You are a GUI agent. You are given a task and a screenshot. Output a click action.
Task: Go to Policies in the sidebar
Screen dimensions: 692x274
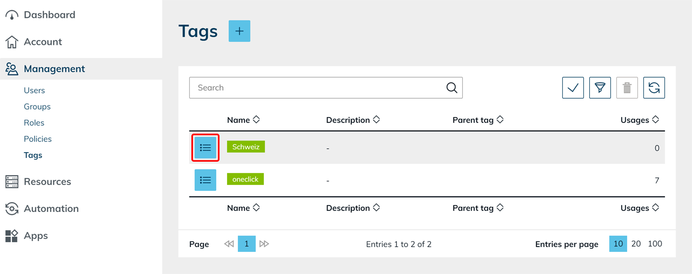coord(38,139)
